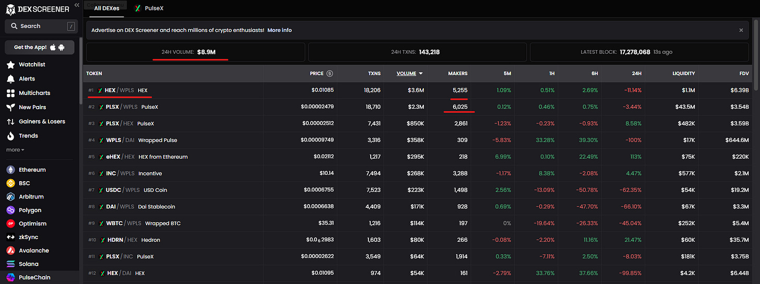Sort by the 24H column header

[x=637, y=74]
